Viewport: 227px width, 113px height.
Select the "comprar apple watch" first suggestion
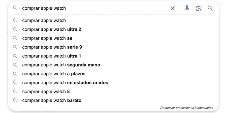[x=44, y=20]
